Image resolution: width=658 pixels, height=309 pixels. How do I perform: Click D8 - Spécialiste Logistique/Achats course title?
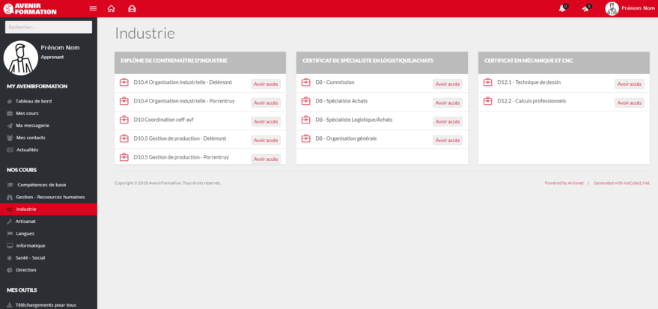click(354, 120)
